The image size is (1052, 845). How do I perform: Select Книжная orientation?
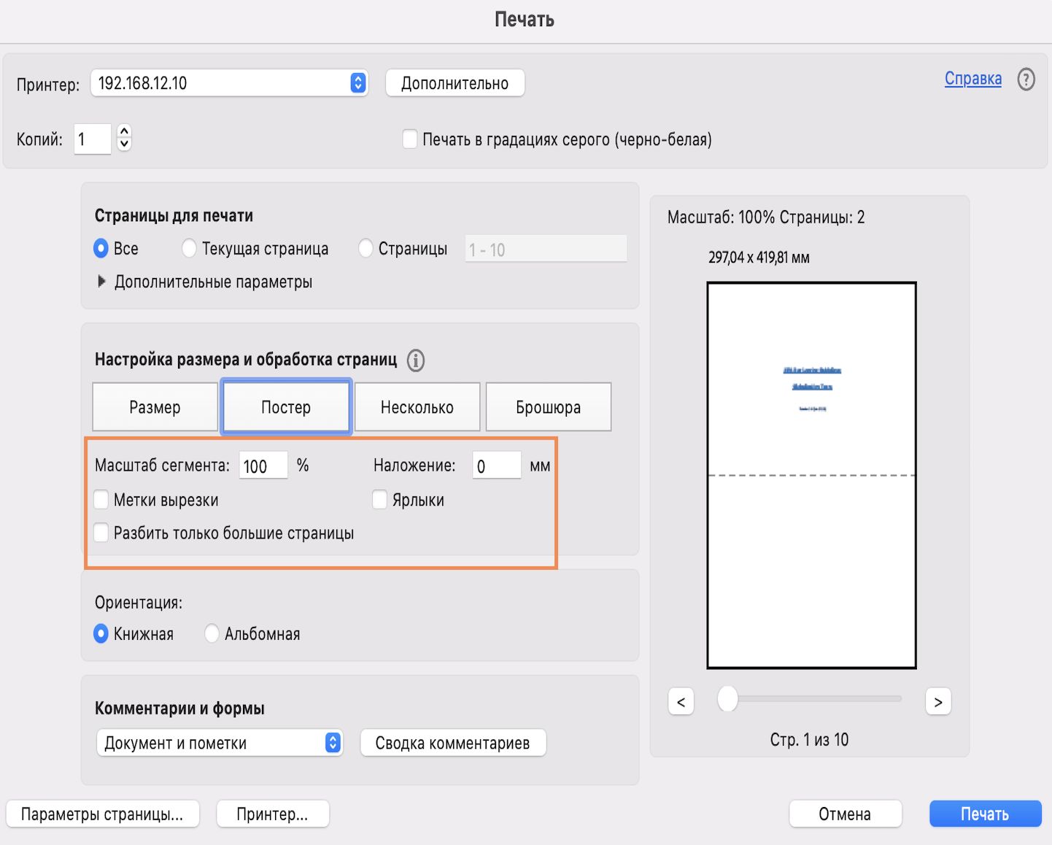point(101,633)
